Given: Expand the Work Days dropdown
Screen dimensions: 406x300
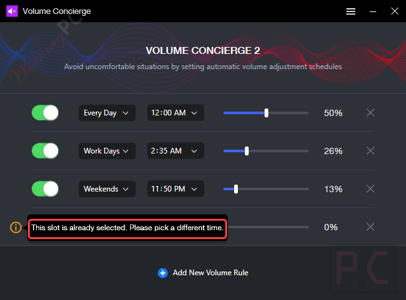Looking at the screenshot, I should coord(107,151).
